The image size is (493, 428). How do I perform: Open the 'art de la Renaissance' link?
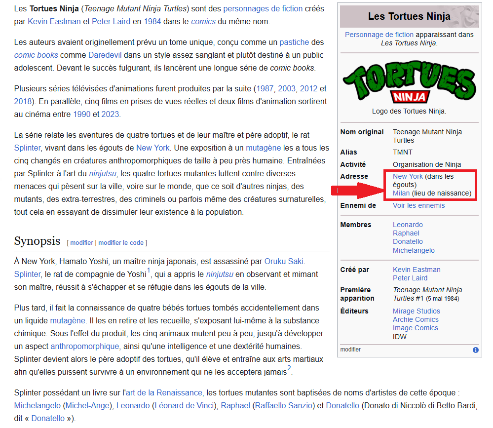(164, 393)
